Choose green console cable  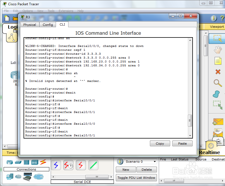[93, 165]
